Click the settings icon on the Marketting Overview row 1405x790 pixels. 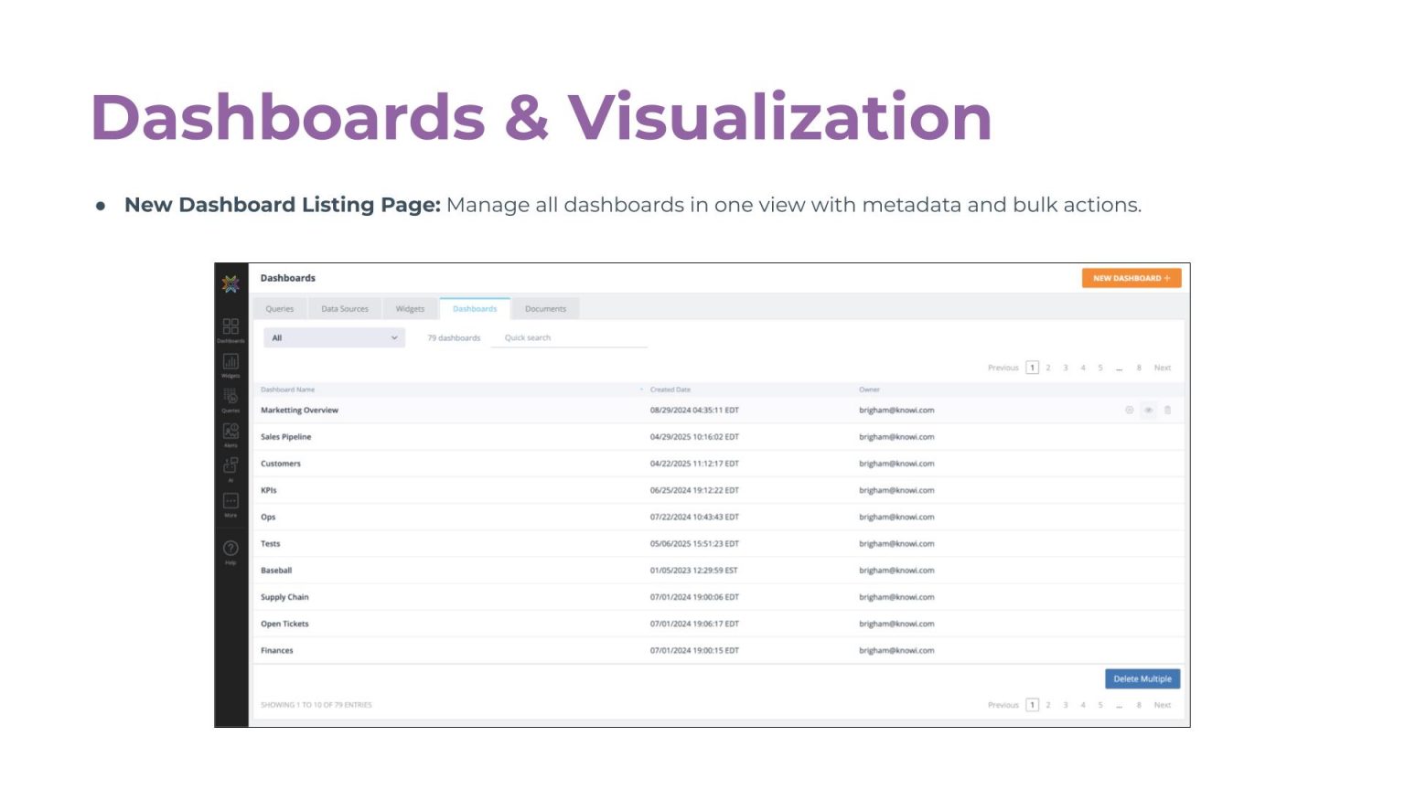click(x=1129, y=411)
